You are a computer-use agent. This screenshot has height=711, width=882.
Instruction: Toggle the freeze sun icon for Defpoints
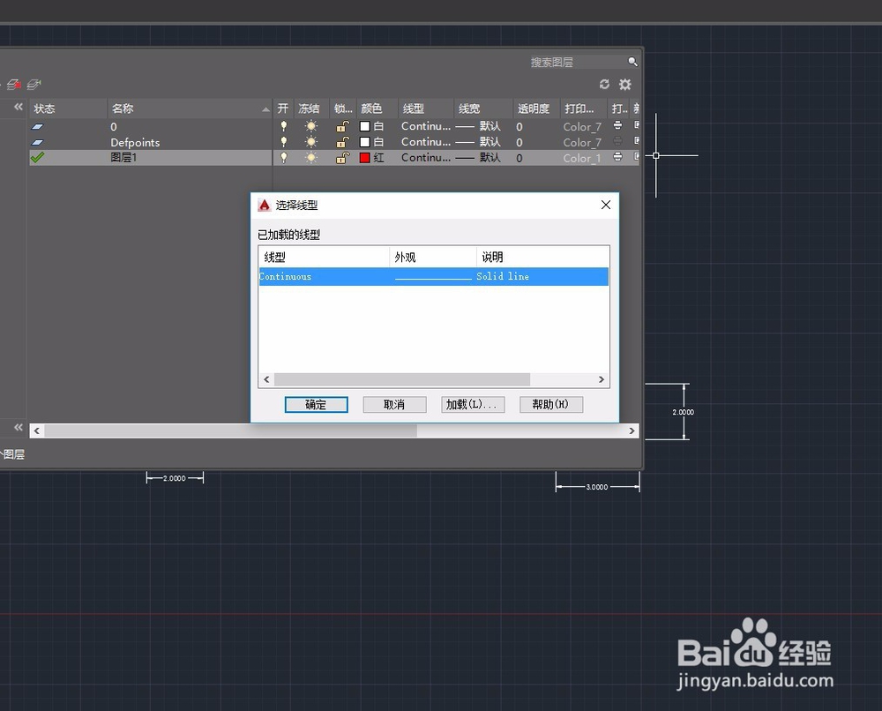pyautogui.click(x=311, y=142)
